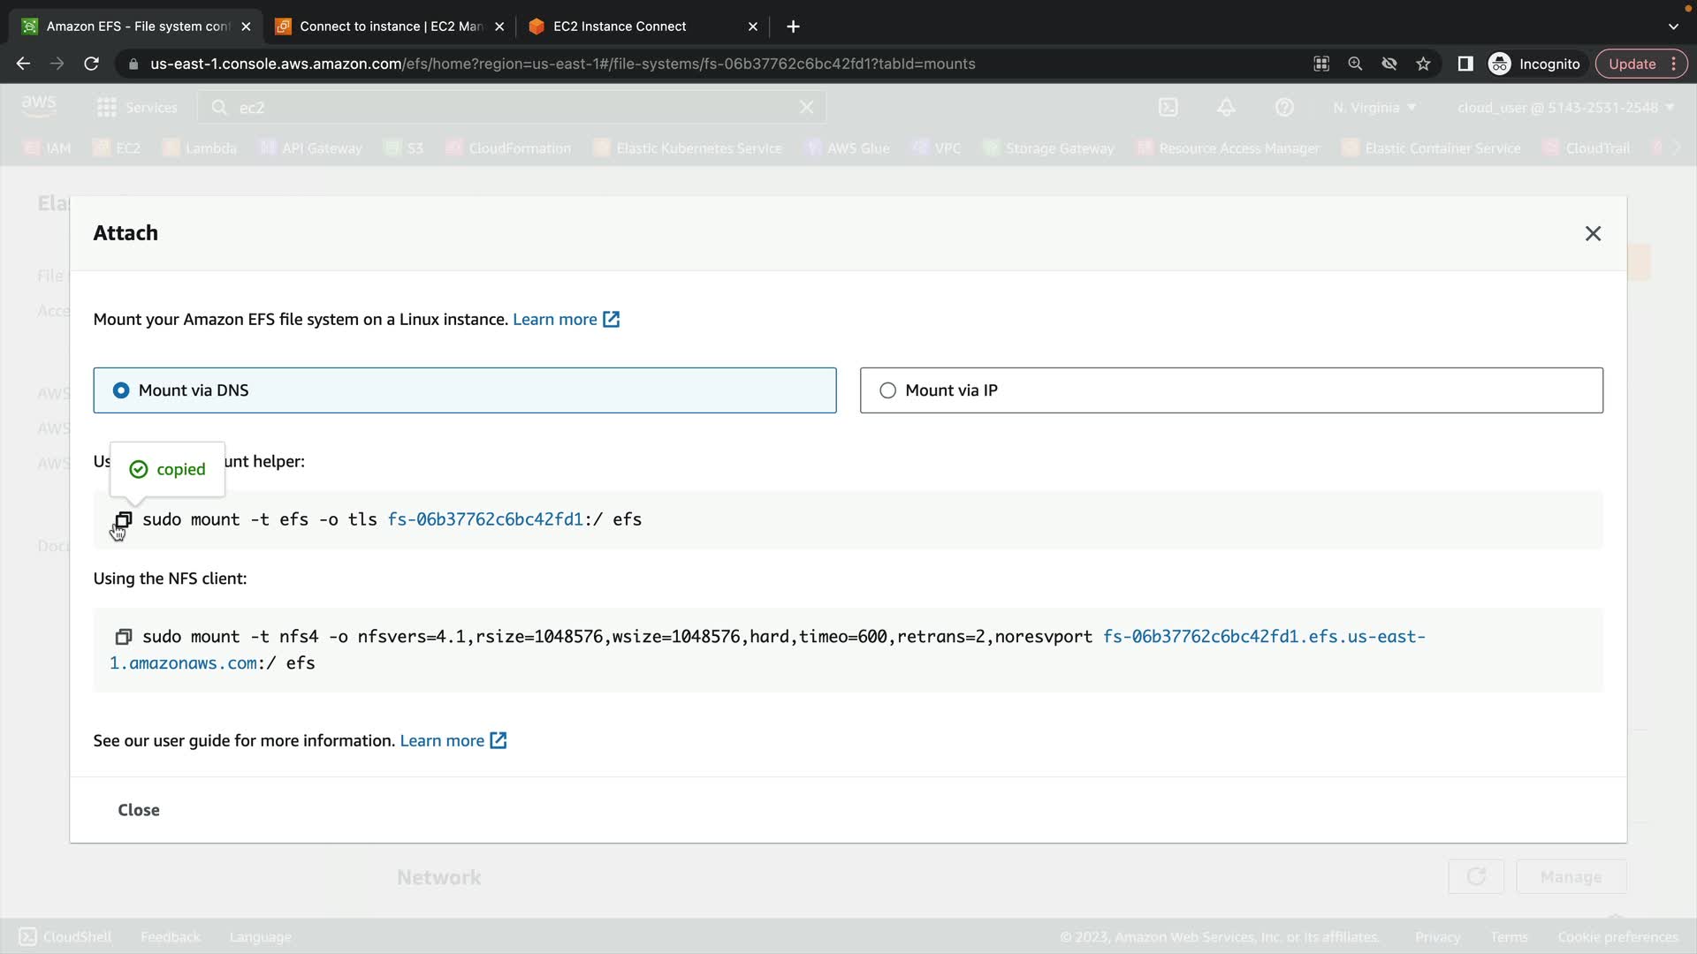
Task: Switch to EC2 Instance Connect tab
Action: point(619,26)
